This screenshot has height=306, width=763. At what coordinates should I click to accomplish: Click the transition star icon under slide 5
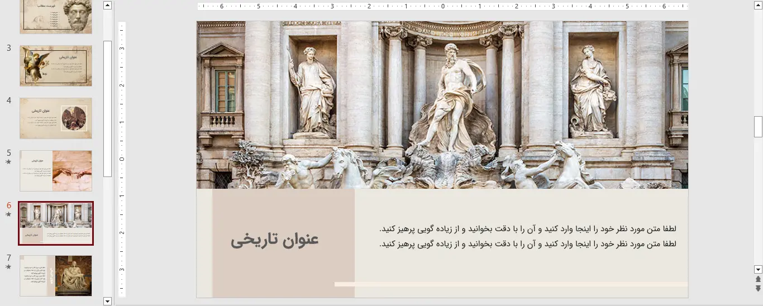click(8, 162)
